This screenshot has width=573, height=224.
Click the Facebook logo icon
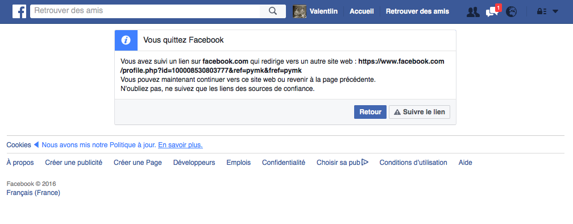pyautogui.click(x=19, y=11)
